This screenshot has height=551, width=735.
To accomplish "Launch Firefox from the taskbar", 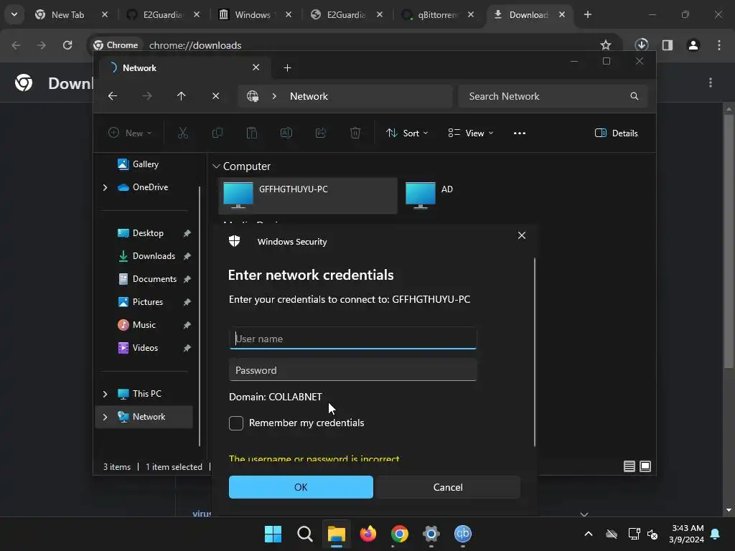I will (x=368, y=534).
